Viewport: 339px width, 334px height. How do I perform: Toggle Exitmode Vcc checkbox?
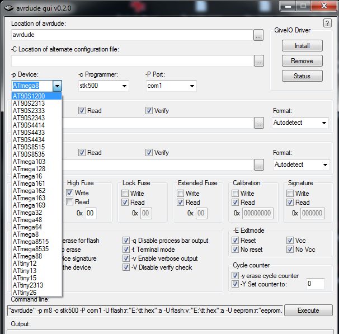[290, 241]
